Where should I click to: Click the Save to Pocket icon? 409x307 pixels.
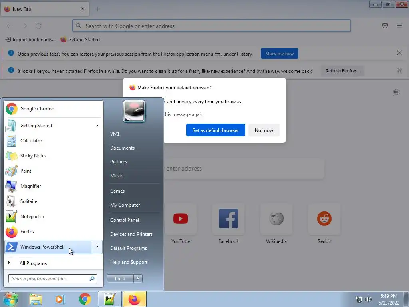[385, 26]
